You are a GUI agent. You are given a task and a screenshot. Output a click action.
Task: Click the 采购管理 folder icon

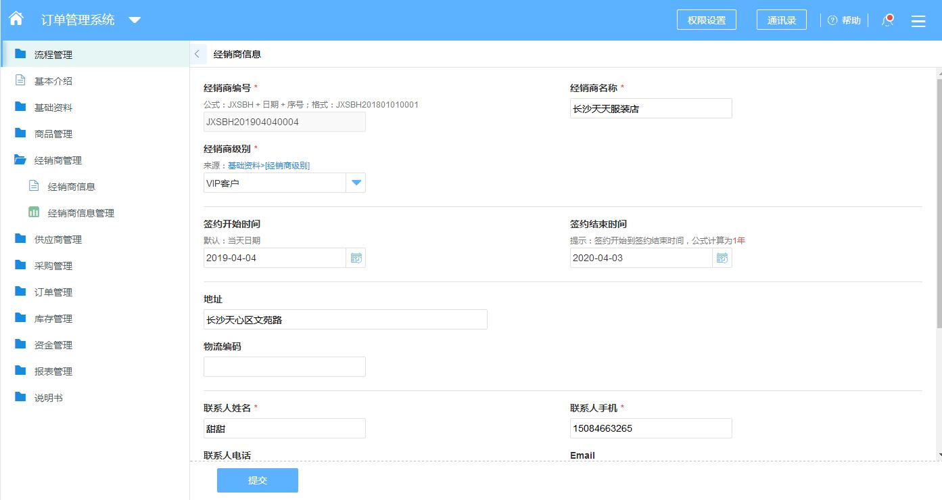20,265
